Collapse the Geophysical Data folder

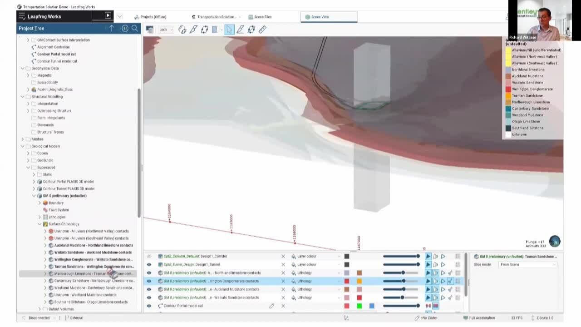pos(22,68)
